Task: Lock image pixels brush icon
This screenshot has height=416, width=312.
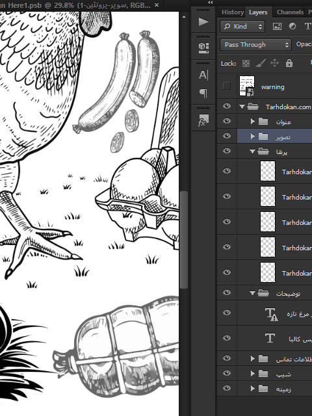Action: pyautogui.click(x=261, y=63)
